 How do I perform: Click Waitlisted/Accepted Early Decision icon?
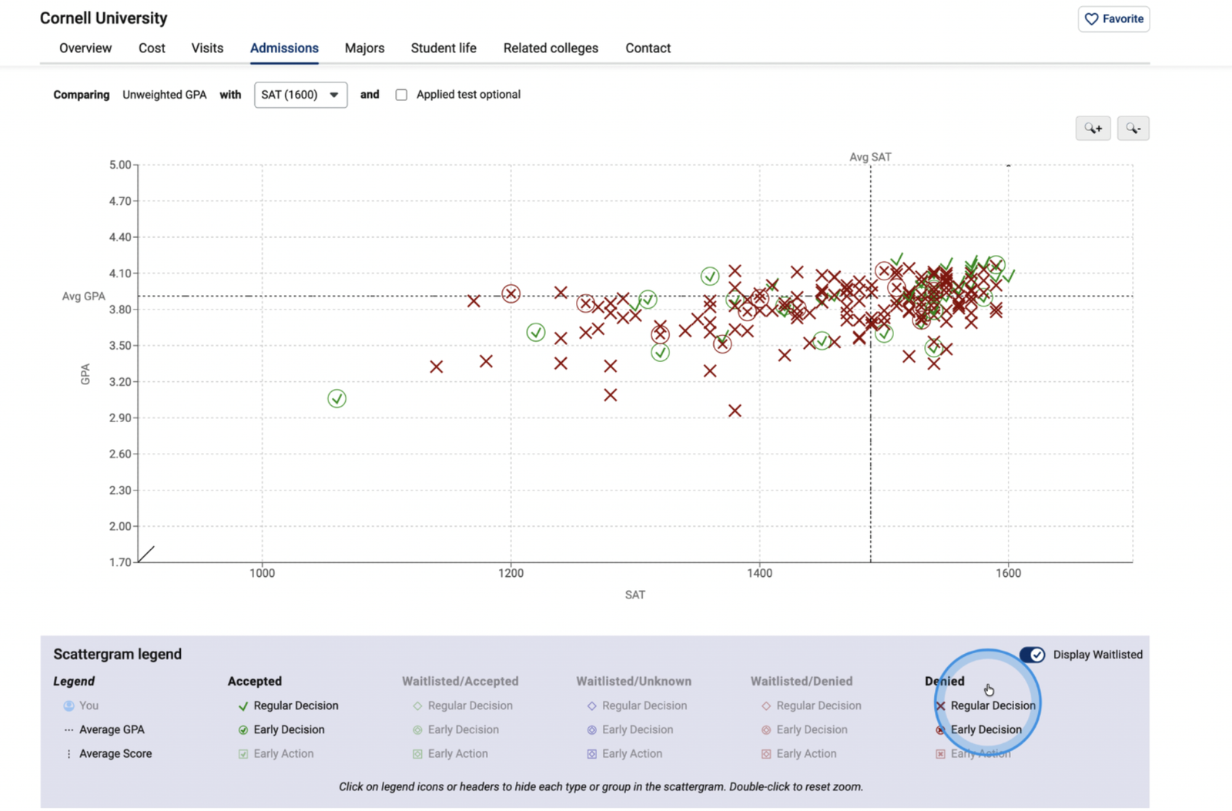pyautogui.click(x=417, y=729)
